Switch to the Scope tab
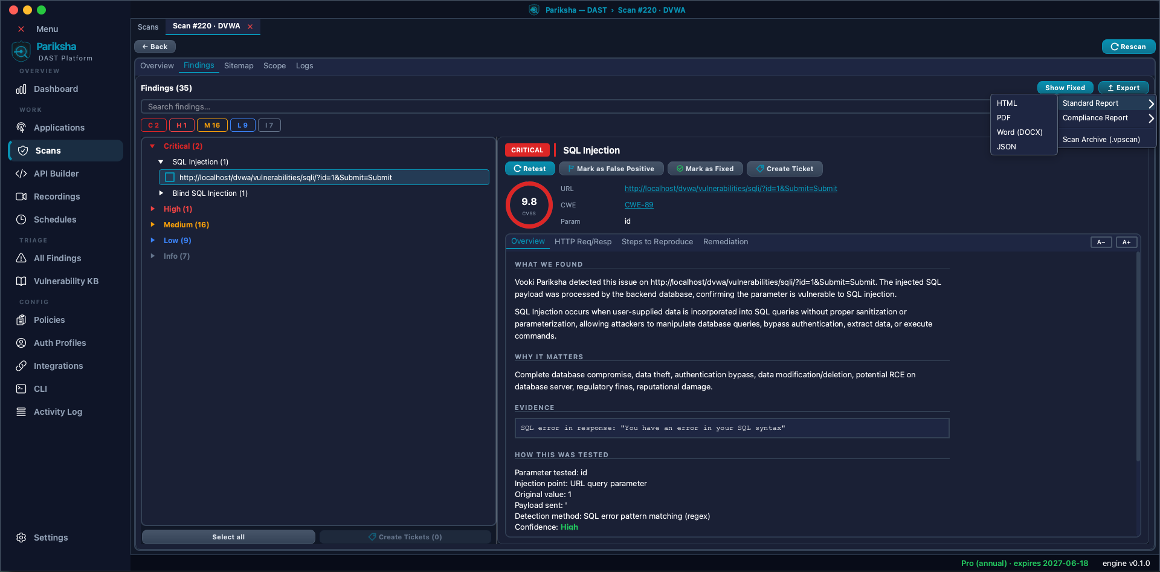Screen dimensions: 1160x572 274,66
